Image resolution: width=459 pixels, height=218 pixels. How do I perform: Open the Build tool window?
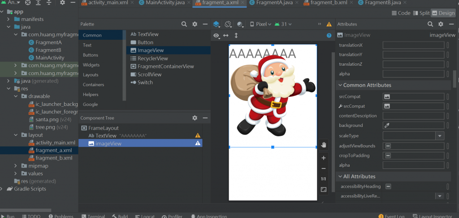coord(120,216)
